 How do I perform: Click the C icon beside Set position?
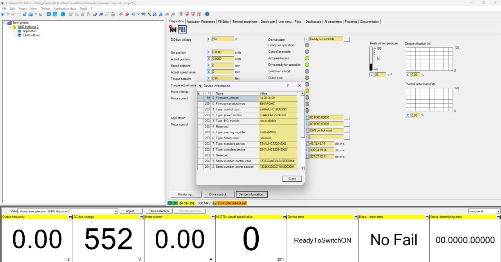pos(209,52)
